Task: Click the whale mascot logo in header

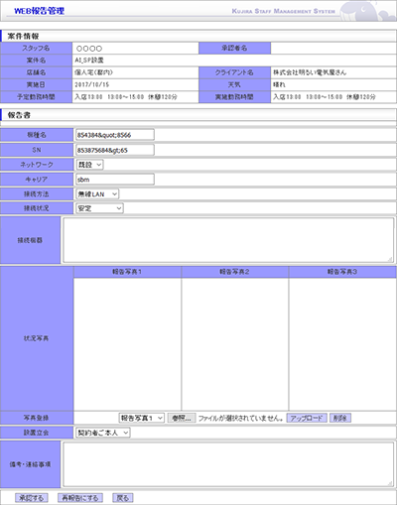Action: click(x=367, y=11)
